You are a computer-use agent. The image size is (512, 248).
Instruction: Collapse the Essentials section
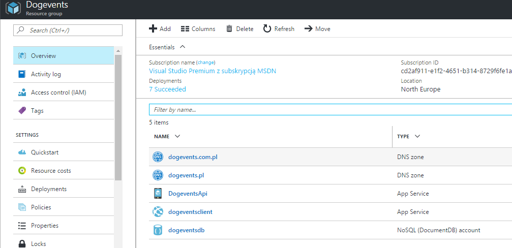click(183, 47)
